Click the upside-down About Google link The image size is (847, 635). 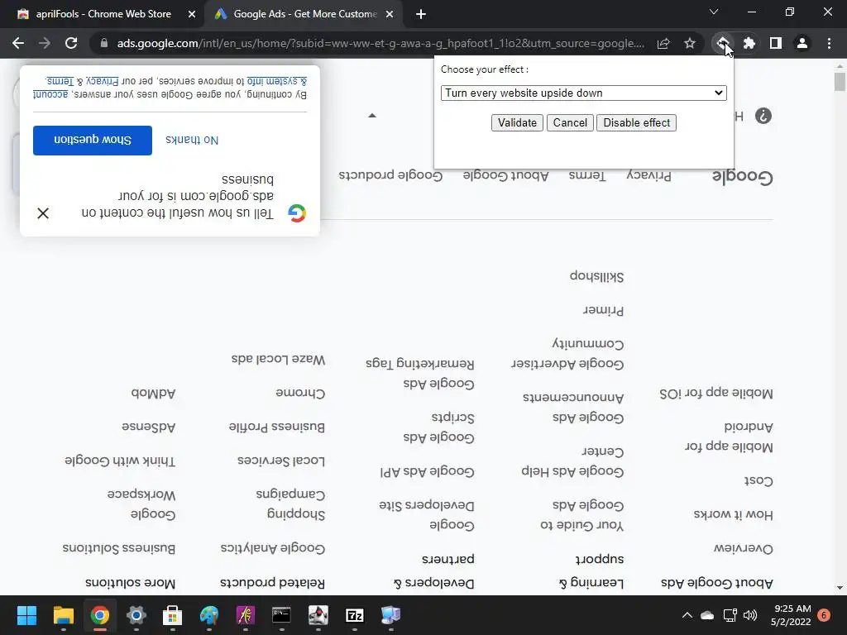pyautogui.click(x=505, y=175)
